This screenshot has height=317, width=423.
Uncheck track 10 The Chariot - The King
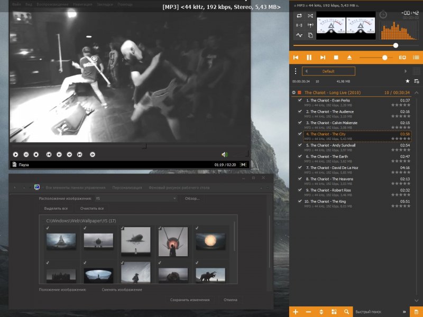pyautogui.click(x=300, y=201)
